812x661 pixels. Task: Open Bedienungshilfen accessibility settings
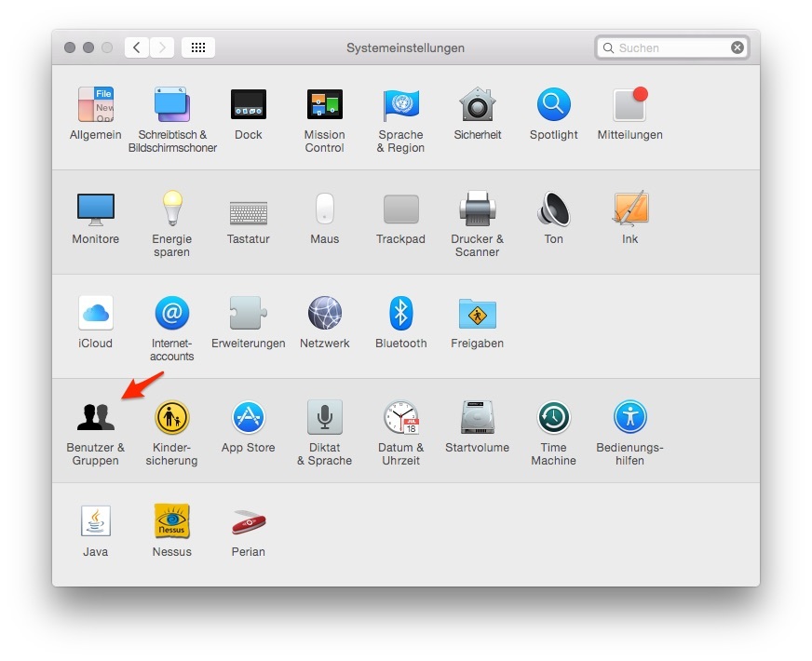click(x=629, y=418)
